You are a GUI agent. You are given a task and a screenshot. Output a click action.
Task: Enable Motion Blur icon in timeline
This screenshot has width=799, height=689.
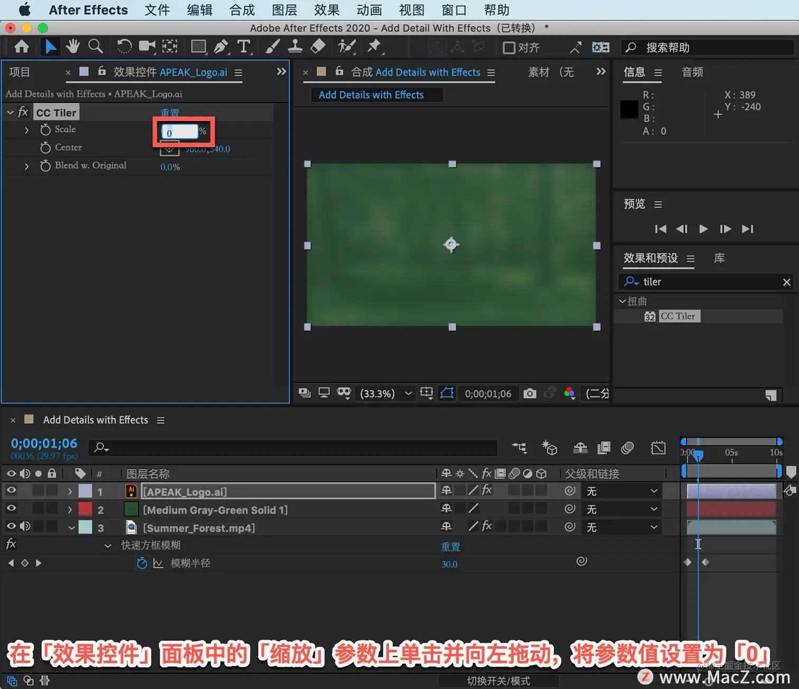tap(627, 448)
